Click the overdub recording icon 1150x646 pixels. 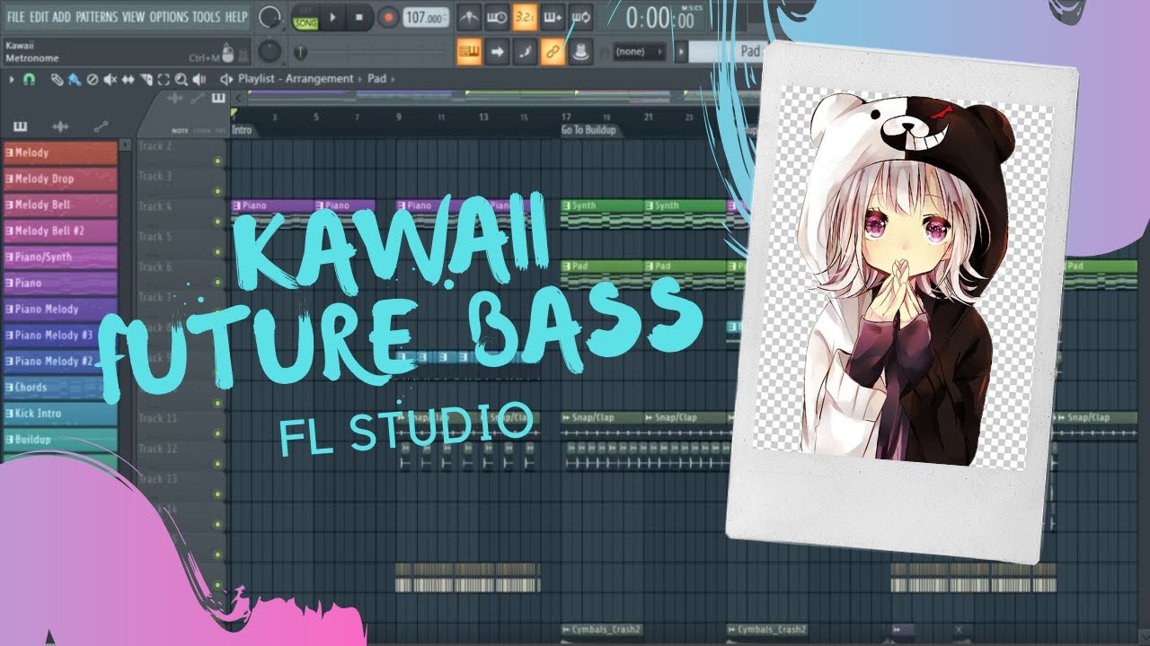(553, 17)
